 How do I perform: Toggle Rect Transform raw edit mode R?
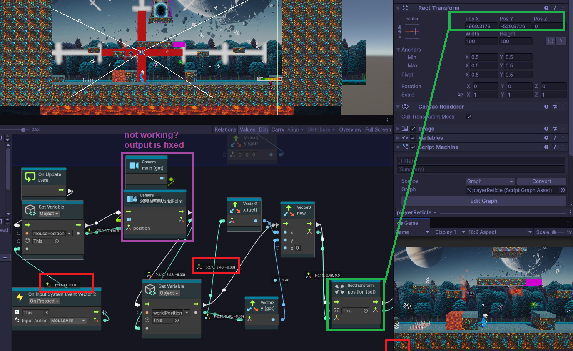point(561,41)
